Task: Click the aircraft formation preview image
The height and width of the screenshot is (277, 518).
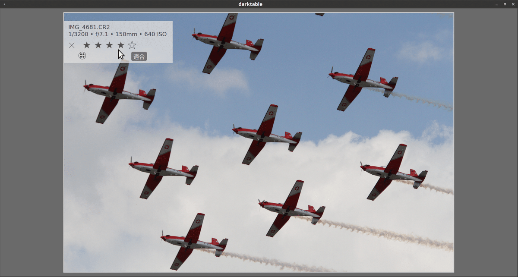Action: [x=259, y=142]
